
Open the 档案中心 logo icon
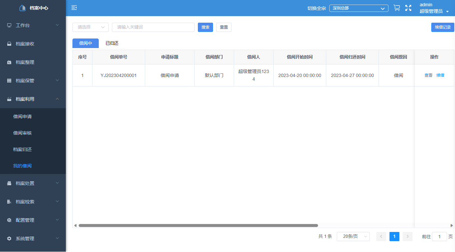[x=22, y=8]
